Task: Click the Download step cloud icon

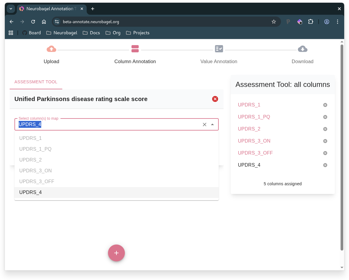Action: pos(302,49)
